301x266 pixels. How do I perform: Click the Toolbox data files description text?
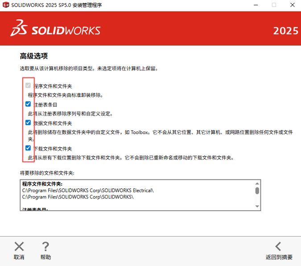(160, 136)
